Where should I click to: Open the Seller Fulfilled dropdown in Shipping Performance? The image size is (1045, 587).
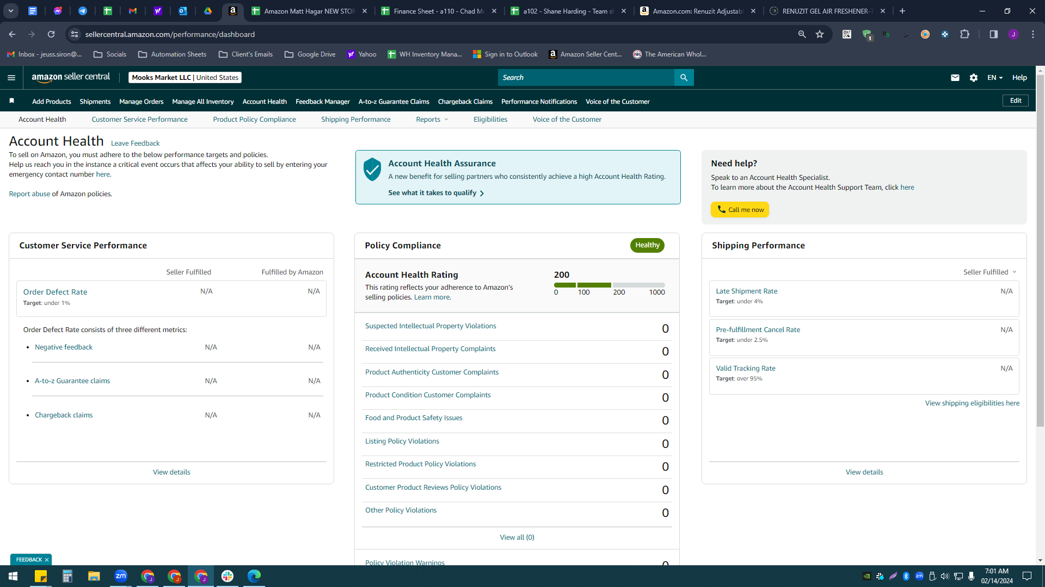coord(990,272)
